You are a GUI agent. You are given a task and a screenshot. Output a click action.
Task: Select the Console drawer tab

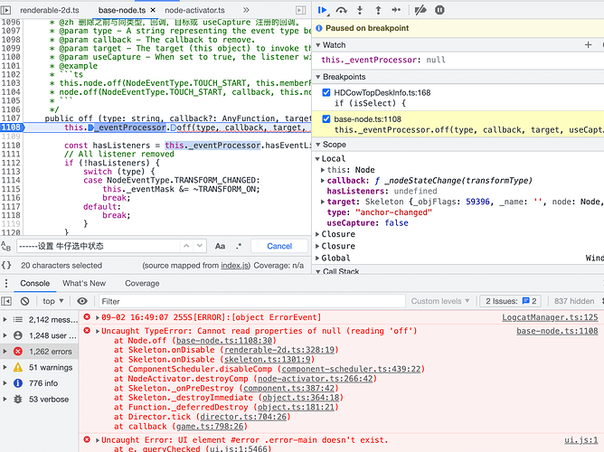34,283
